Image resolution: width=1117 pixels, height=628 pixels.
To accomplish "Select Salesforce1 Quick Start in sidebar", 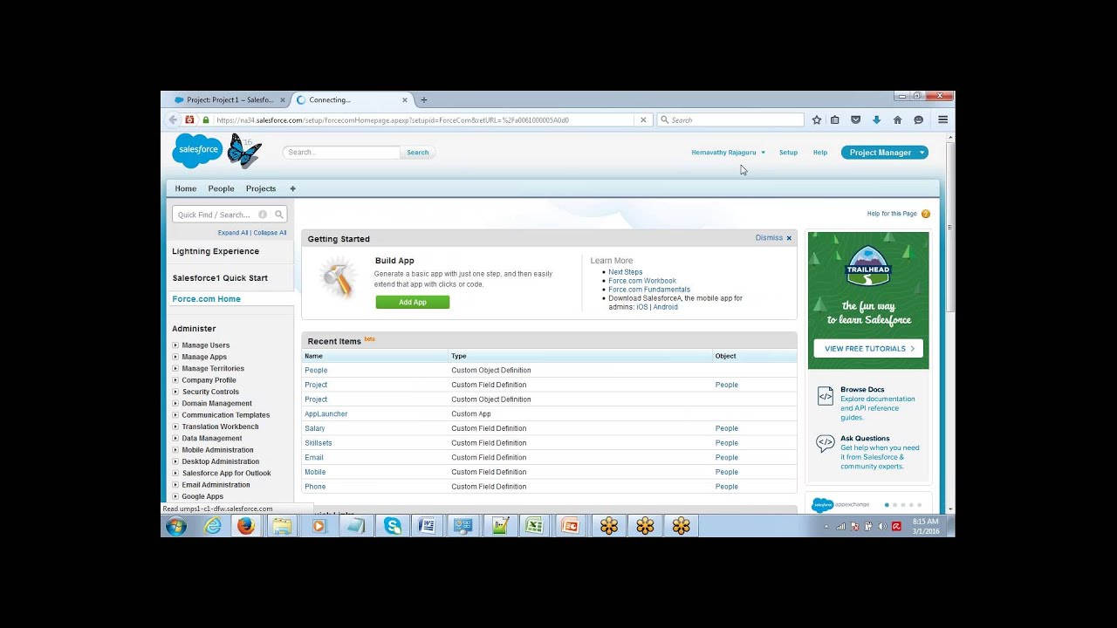I will click(220, 278).
